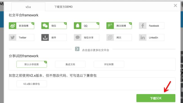Click the 短信分享 speech bubble icon
183x103 pixels.
[78, 38]
